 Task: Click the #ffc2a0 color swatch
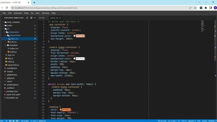[75, 36]
